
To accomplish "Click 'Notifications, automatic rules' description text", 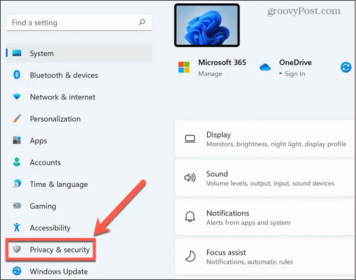I will click(x=250, y=262).
